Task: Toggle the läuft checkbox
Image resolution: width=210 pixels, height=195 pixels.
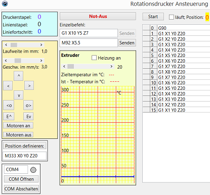Action: 172,17
